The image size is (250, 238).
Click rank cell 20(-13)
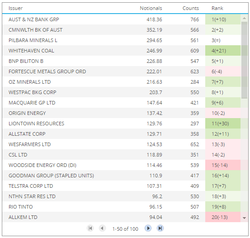click(223, 217)
